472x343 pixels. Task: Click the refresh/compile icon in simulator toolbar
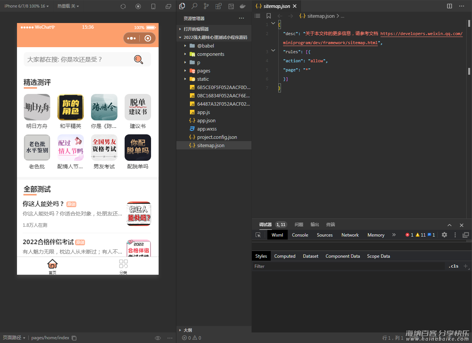pyautogui.click(x=123, y=6)
